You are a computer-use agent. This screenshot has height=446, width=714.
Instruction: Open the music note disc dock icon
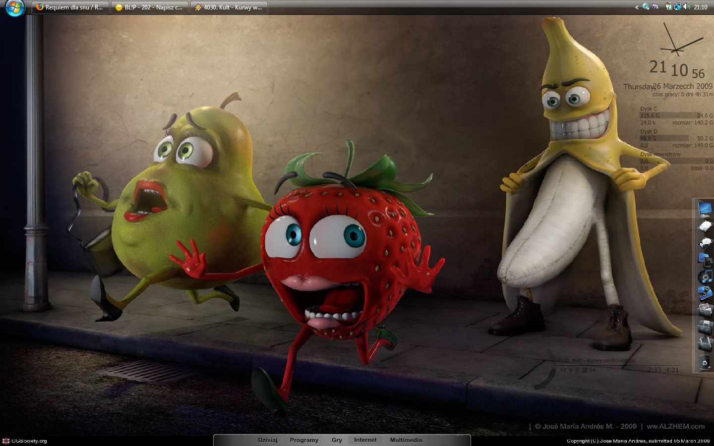click(x=705, y=277)
